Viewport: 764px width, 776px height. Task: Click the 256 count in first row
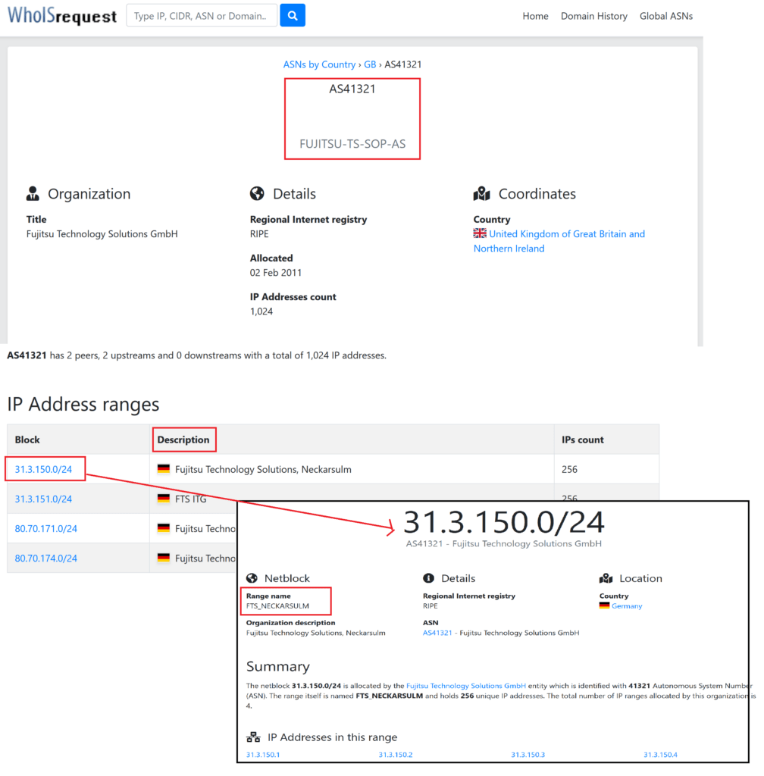[x=569, y=469]
